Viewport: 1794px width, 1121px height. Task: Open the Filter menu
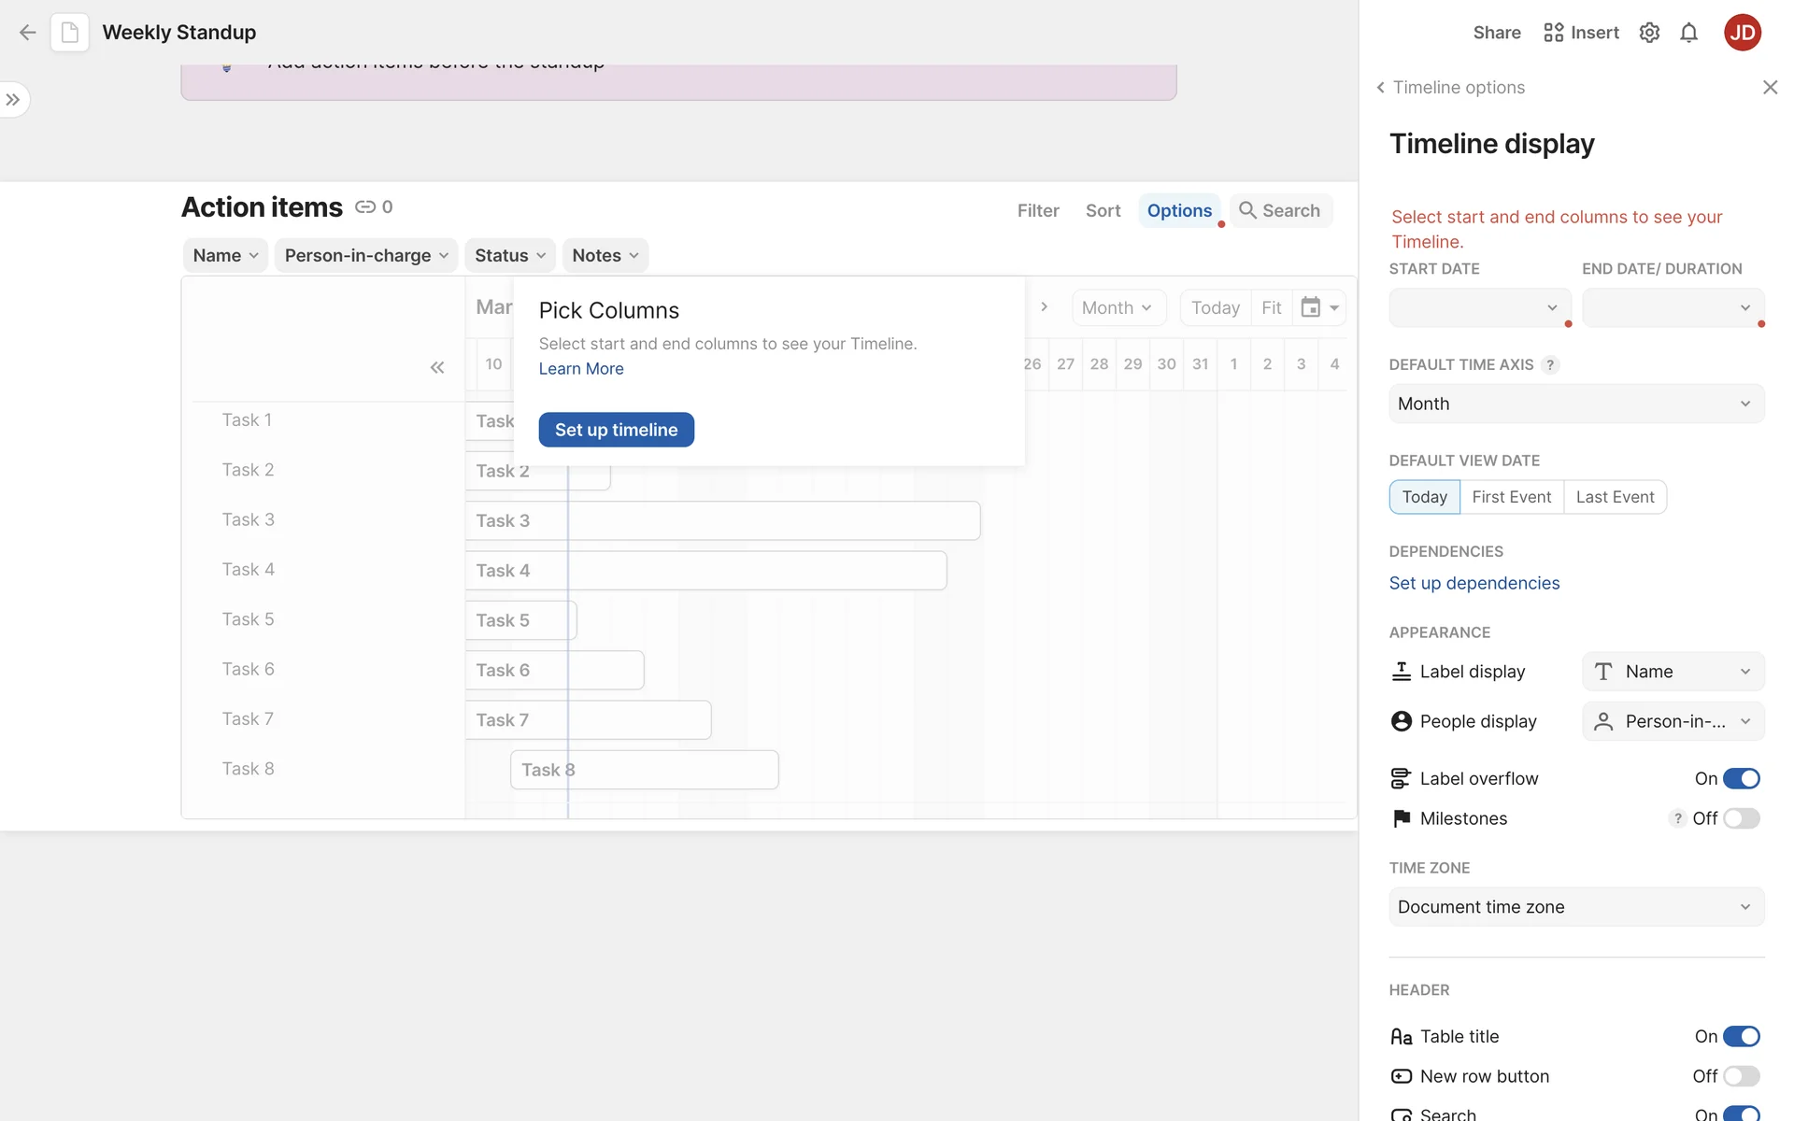tap(1037, 211)
